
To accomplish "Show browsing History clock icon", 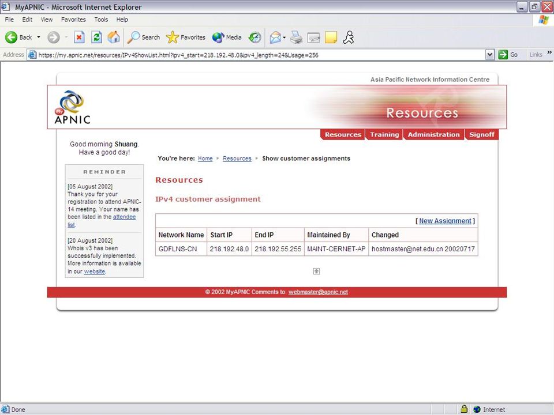I will coord(254,37).
